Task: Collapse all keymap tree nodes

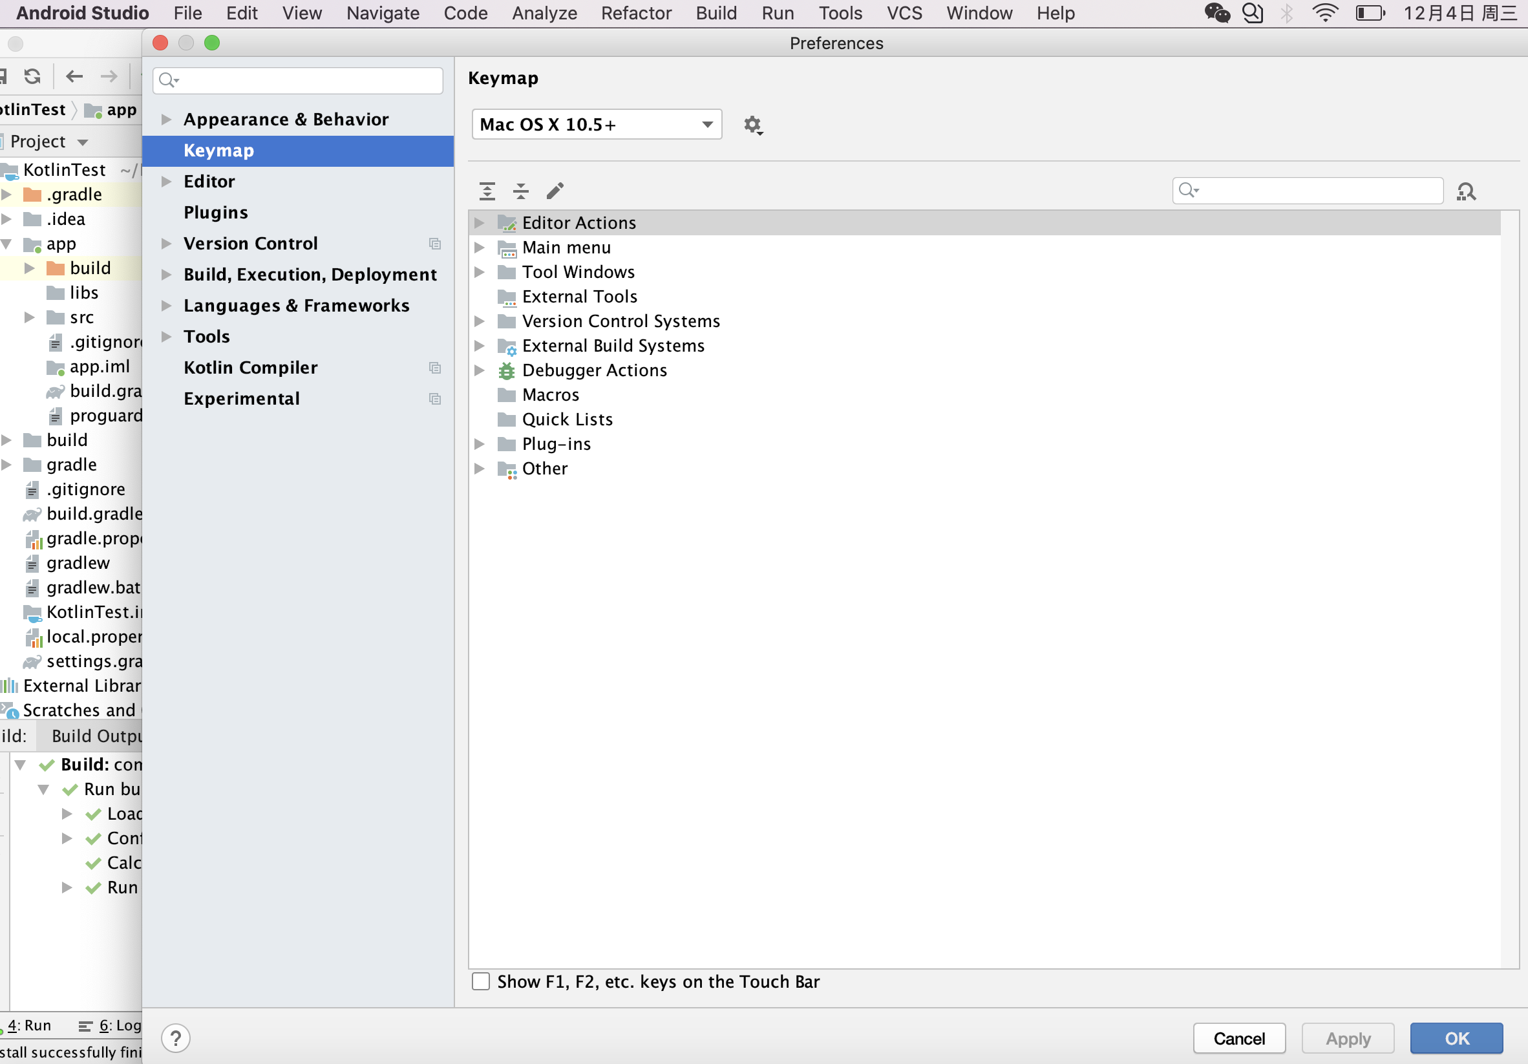Action: [x=521, y=191]
